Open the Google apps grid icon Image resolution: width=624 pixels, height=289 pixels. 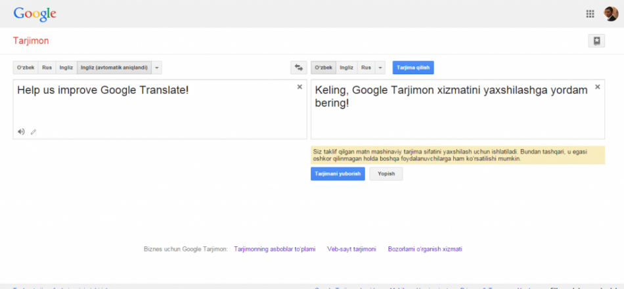(x=590, y=13)
